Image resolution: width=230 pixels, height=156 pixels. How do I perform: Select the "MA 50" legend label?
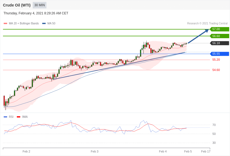coord(51,24)
